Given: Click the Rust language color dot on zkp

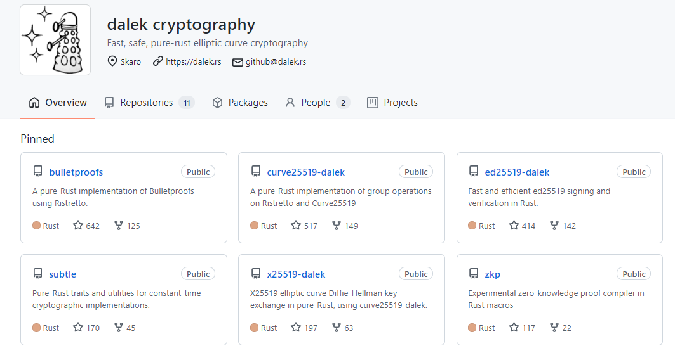Looking at the screenshot, I should 472,328.
